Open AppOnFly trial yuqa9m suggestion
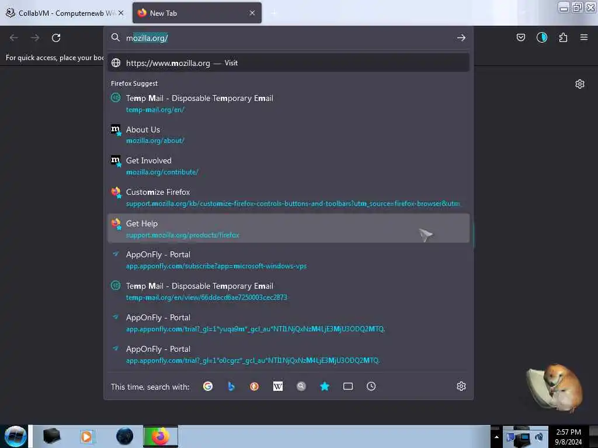Viewport: 598px width, 448px height. 288,323
